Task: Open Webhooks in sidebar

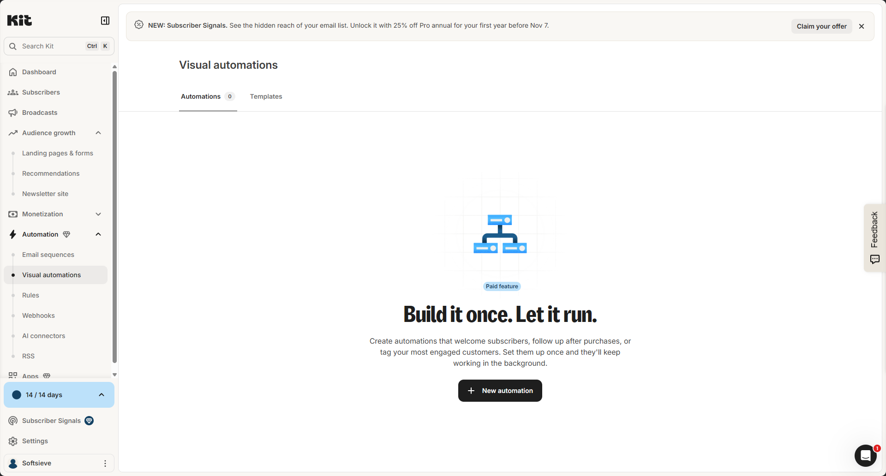Action: (x=38, y=315)
